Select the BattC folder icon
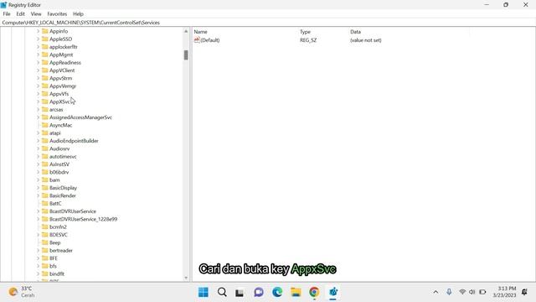 [44, 203]
